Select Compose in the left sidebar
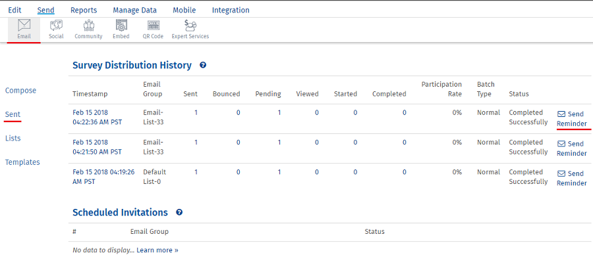 pos(20,91)
